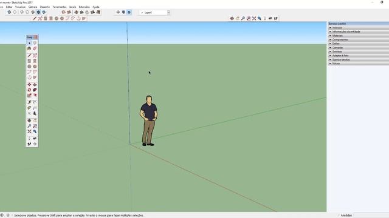
Task: Select Polygon tool in the floating toolset
Action: coord(35,66)
